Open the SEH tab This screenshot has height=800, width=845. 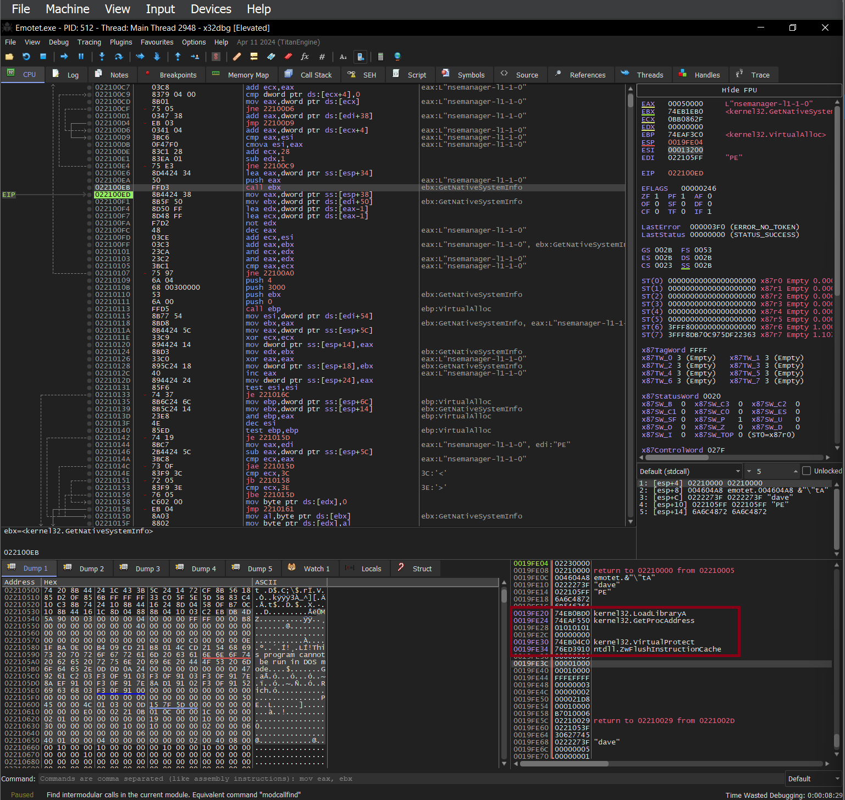(362, 75)
